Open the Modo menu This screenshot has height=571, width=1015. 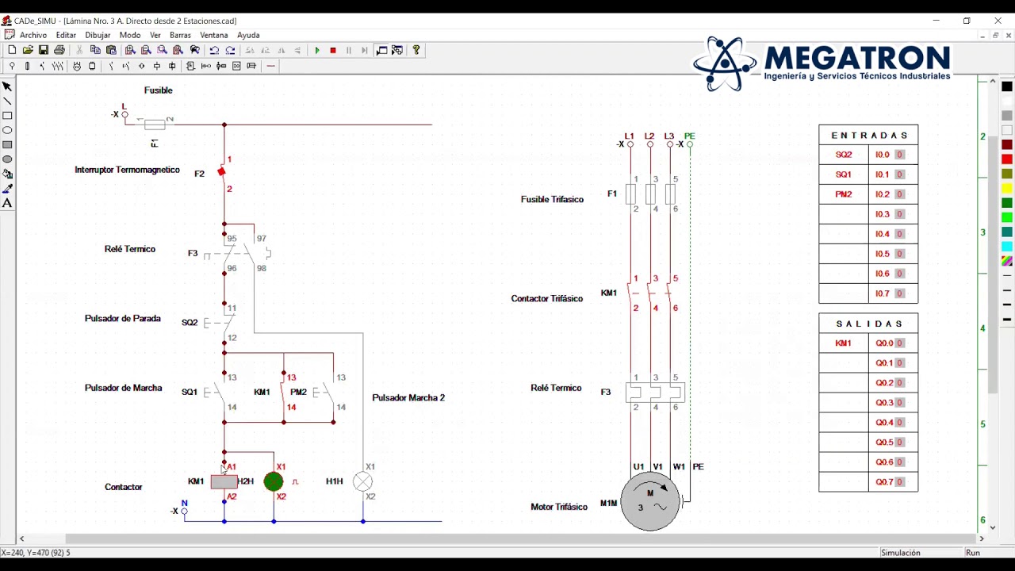click(130, 35)
